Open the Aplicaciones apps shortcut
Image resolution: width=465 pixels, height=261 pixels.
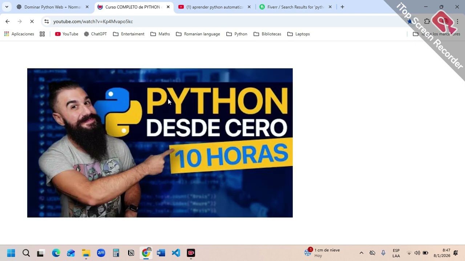[x=19, y=34]
